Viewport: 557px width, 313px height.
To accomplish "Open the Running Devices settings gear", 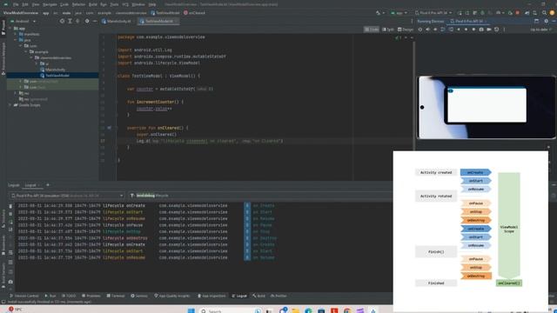I will [x=546, y=21].
